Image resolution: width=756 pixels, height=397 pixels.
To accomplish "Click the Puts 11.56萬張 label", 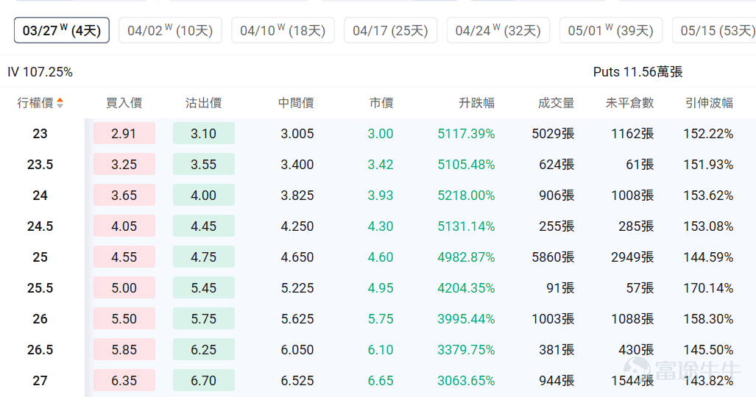I will 638,72.
